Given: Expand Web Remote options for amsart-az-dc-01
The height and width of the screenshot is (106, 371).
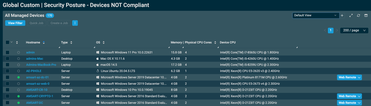Looking at the screenshot, I should 359,77.
